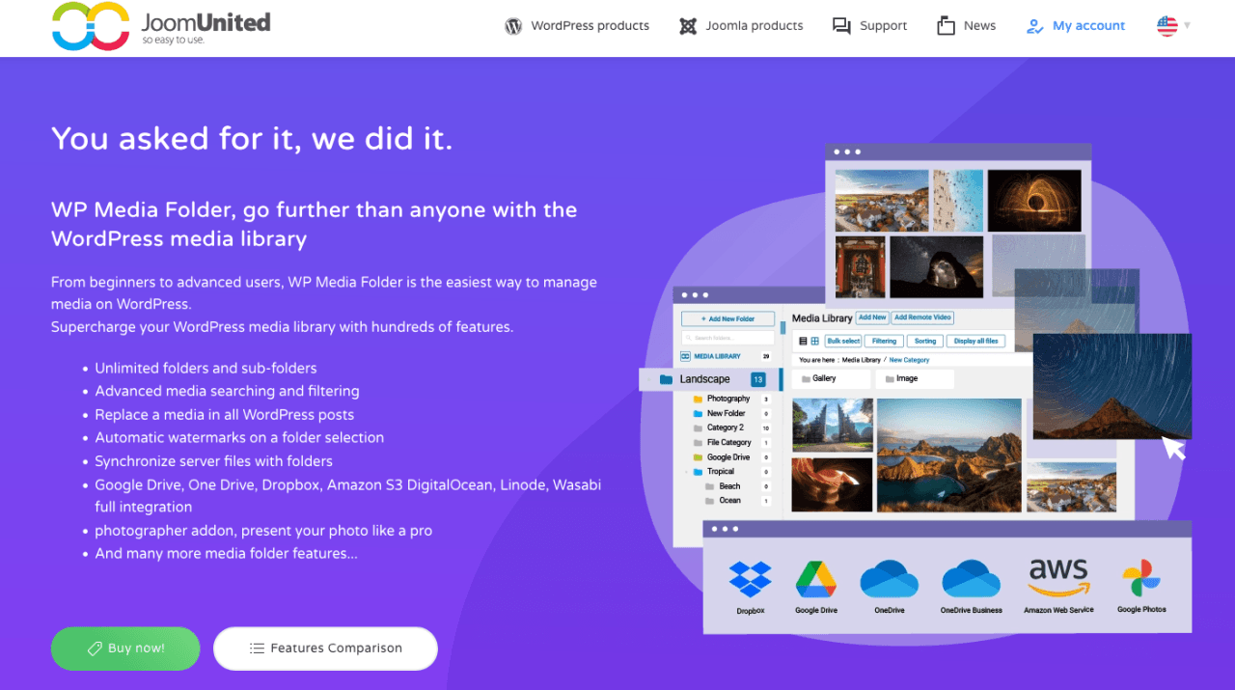The image size is (1235, 690).
Task: Click the fire spiral light photo thumbnail
Action: 1034,201
